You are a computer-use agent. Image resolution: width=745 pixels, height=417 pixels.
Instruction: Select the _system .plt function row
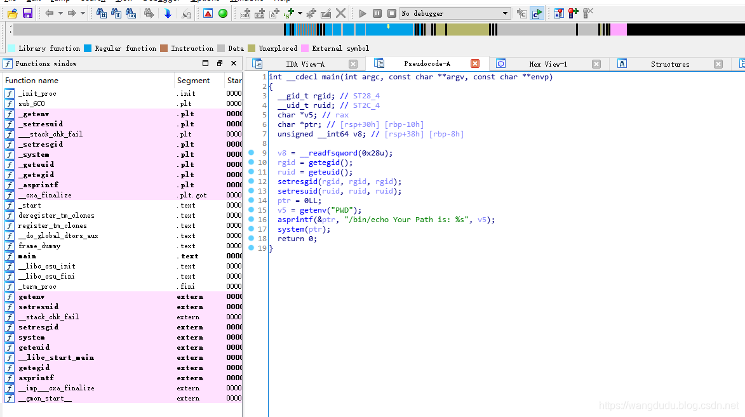(x=123, y=154)
